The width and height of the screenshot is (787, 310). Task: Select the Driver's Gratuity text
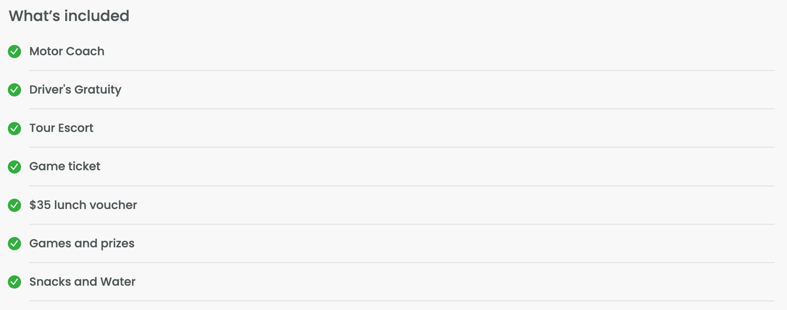click(75, 89)
